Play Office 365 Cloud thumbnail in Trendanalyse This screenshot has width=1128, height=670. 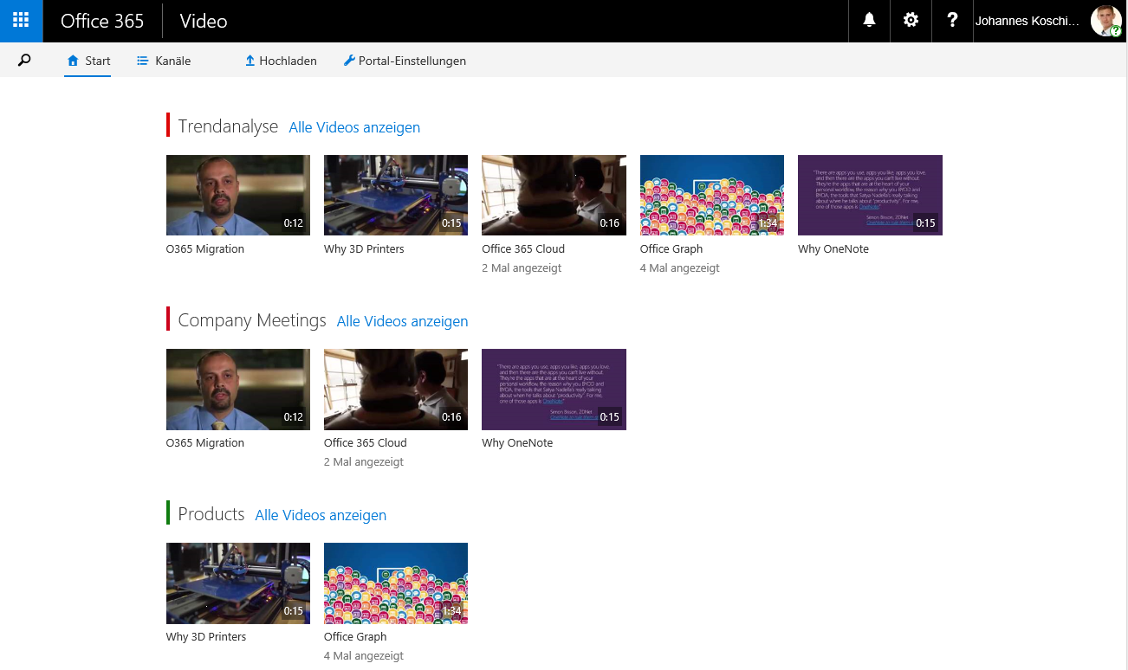554,195
